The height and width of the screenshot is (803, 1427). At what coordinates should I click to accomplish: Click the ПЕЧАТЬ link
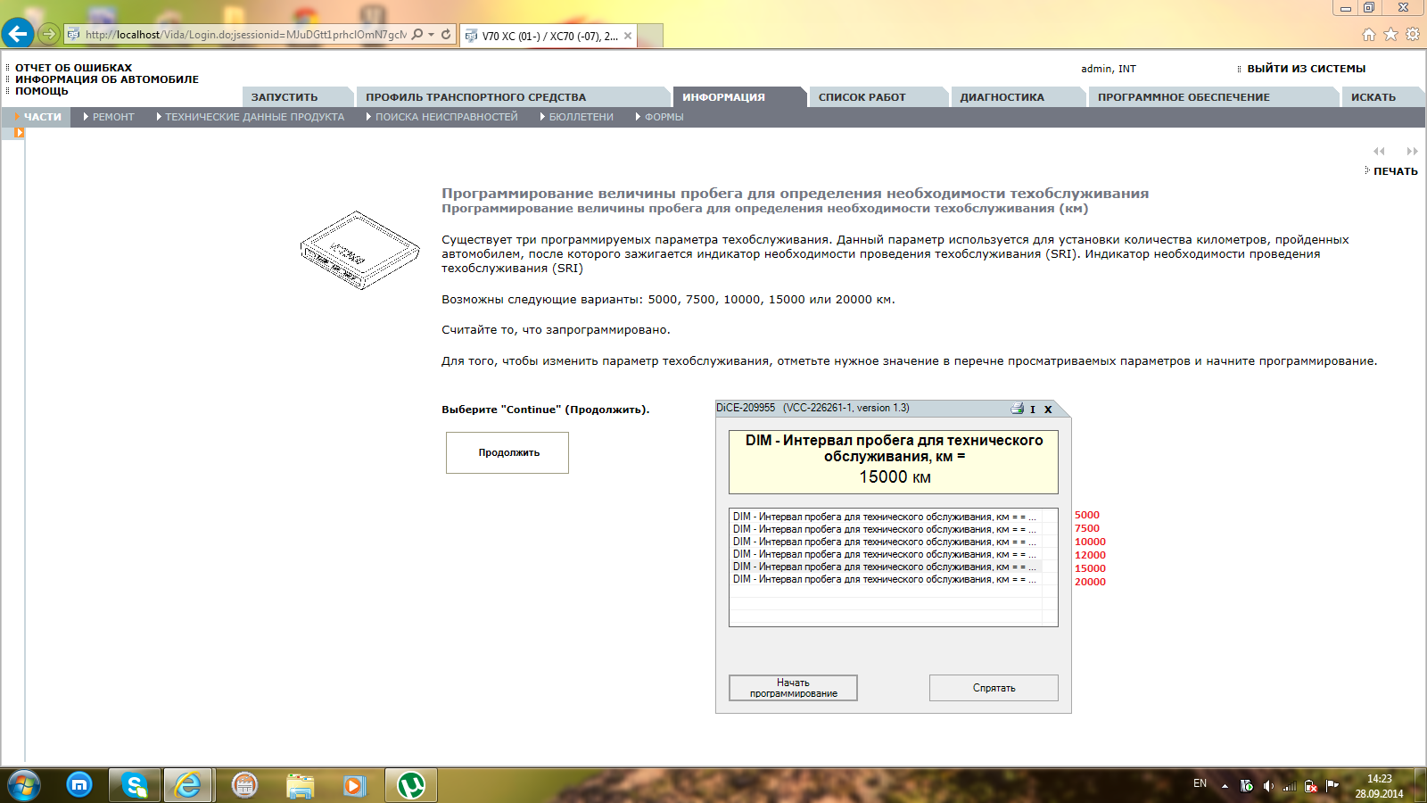pyautogui.click(x=1395, y=171)
